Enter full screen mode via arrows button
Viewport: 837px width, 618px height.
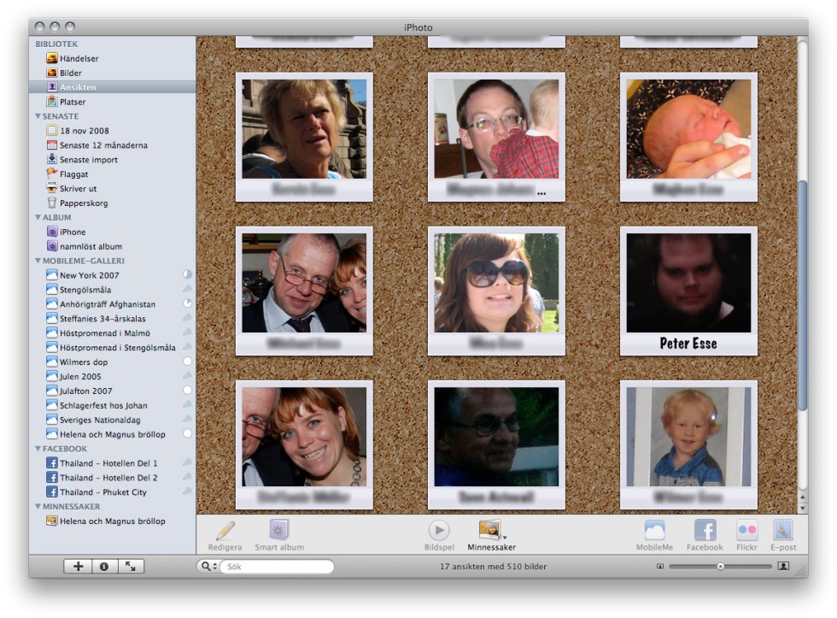coord(131,567)
